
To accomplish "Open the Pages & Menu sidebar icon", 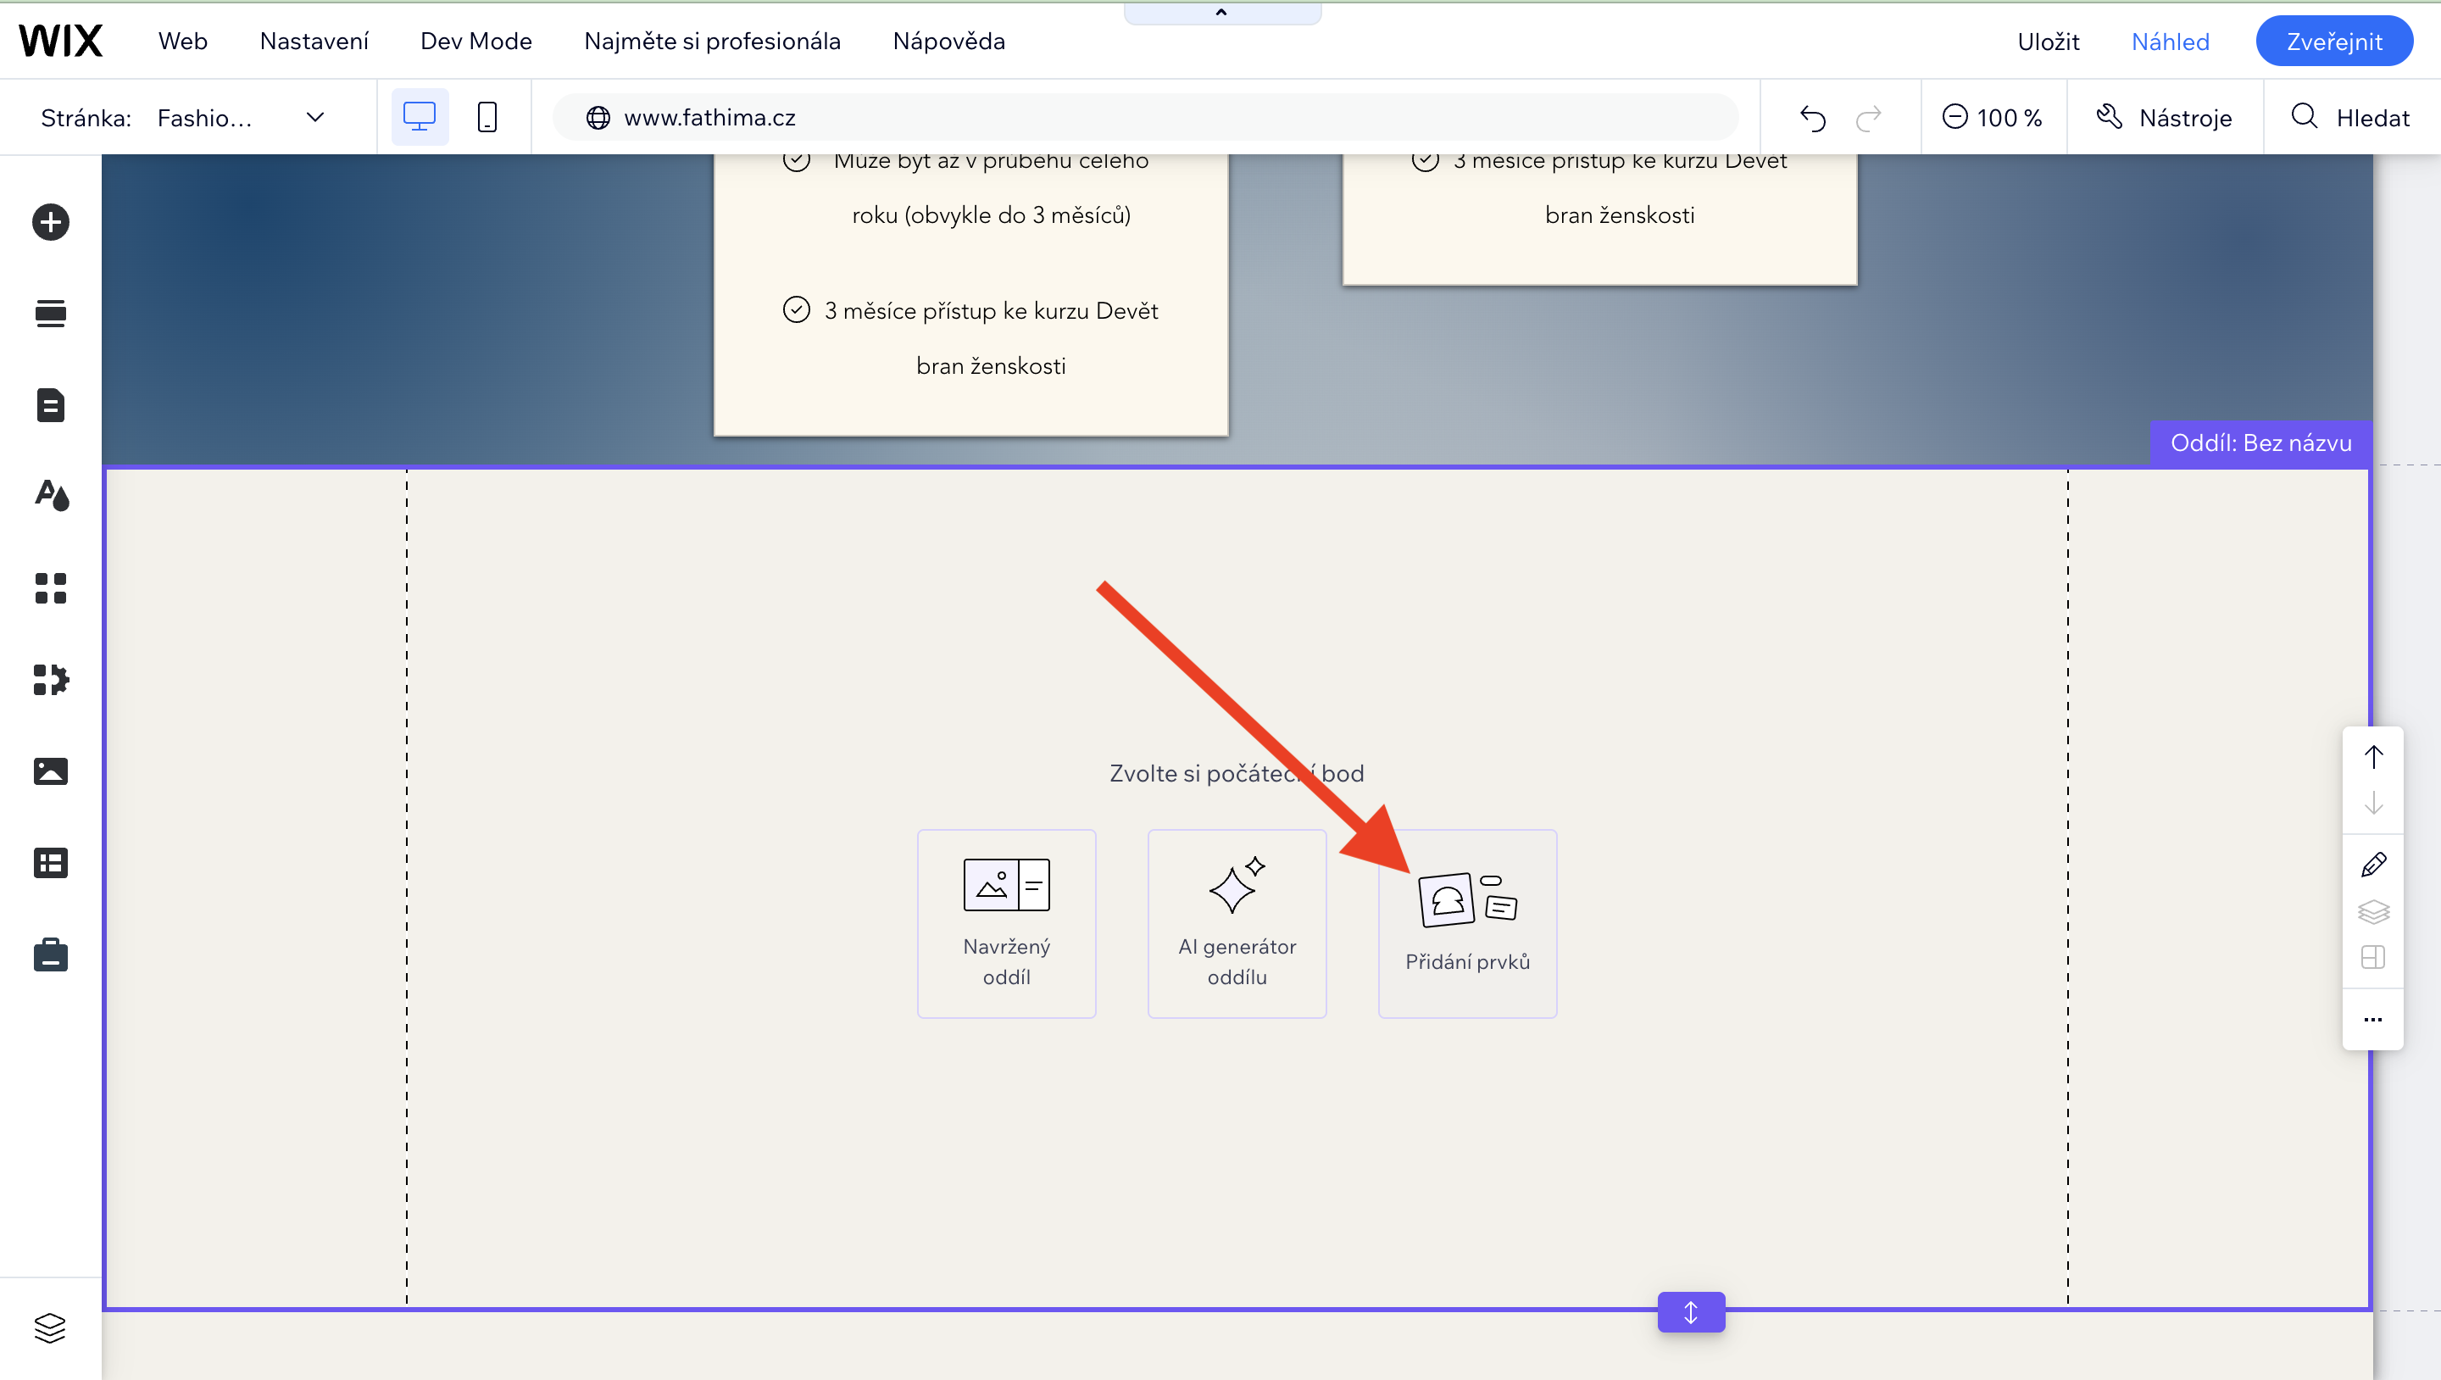I will pos(50,404).
